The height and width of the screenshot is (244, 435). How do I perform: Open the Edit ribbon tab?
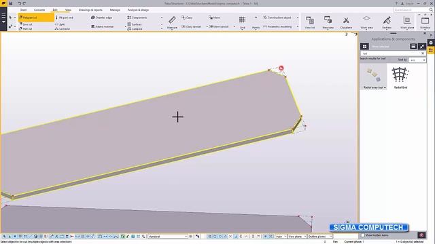coord(55,9)
